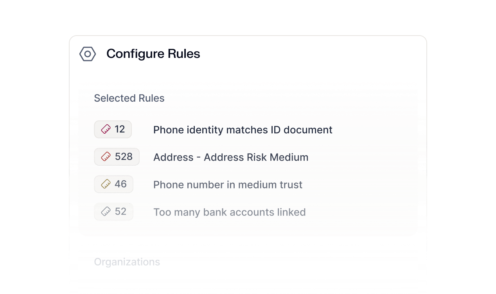Open the Configure Rules header menu

[153, 54]
